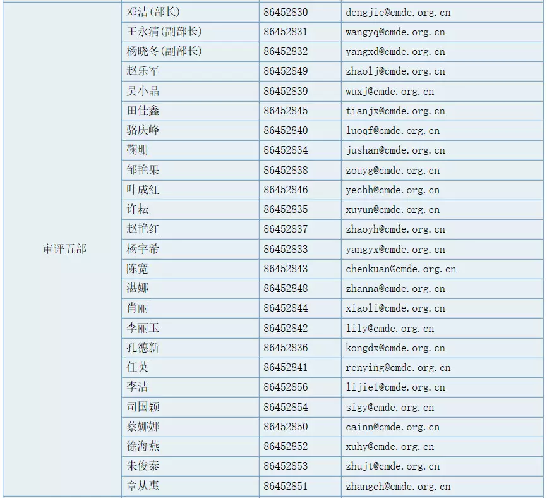
Task: Click email luoqf@cmde.org.cn
Action: pyautogui.click(x=392, y=131)
